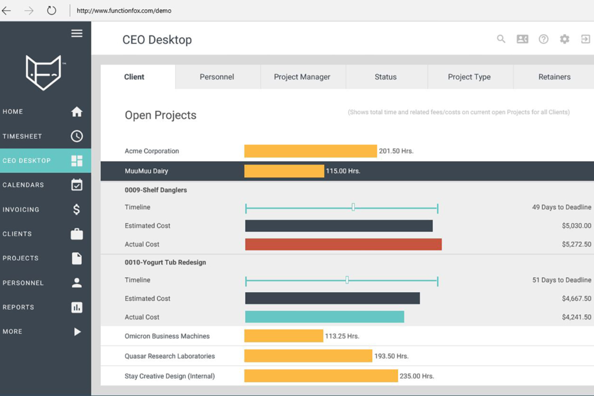This screenshot has height=396, width=594.
Task: Expand the More menu arrow
Action: coord(77,332)
